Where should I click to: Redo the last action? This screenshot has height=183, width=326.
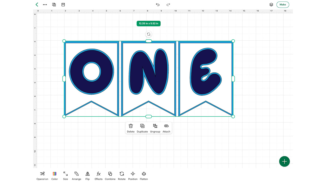coord(168,5)
